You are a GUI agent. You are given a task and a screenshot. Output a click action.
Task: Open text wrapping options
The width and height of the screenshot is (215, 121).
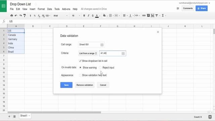(x=136, y=15)
